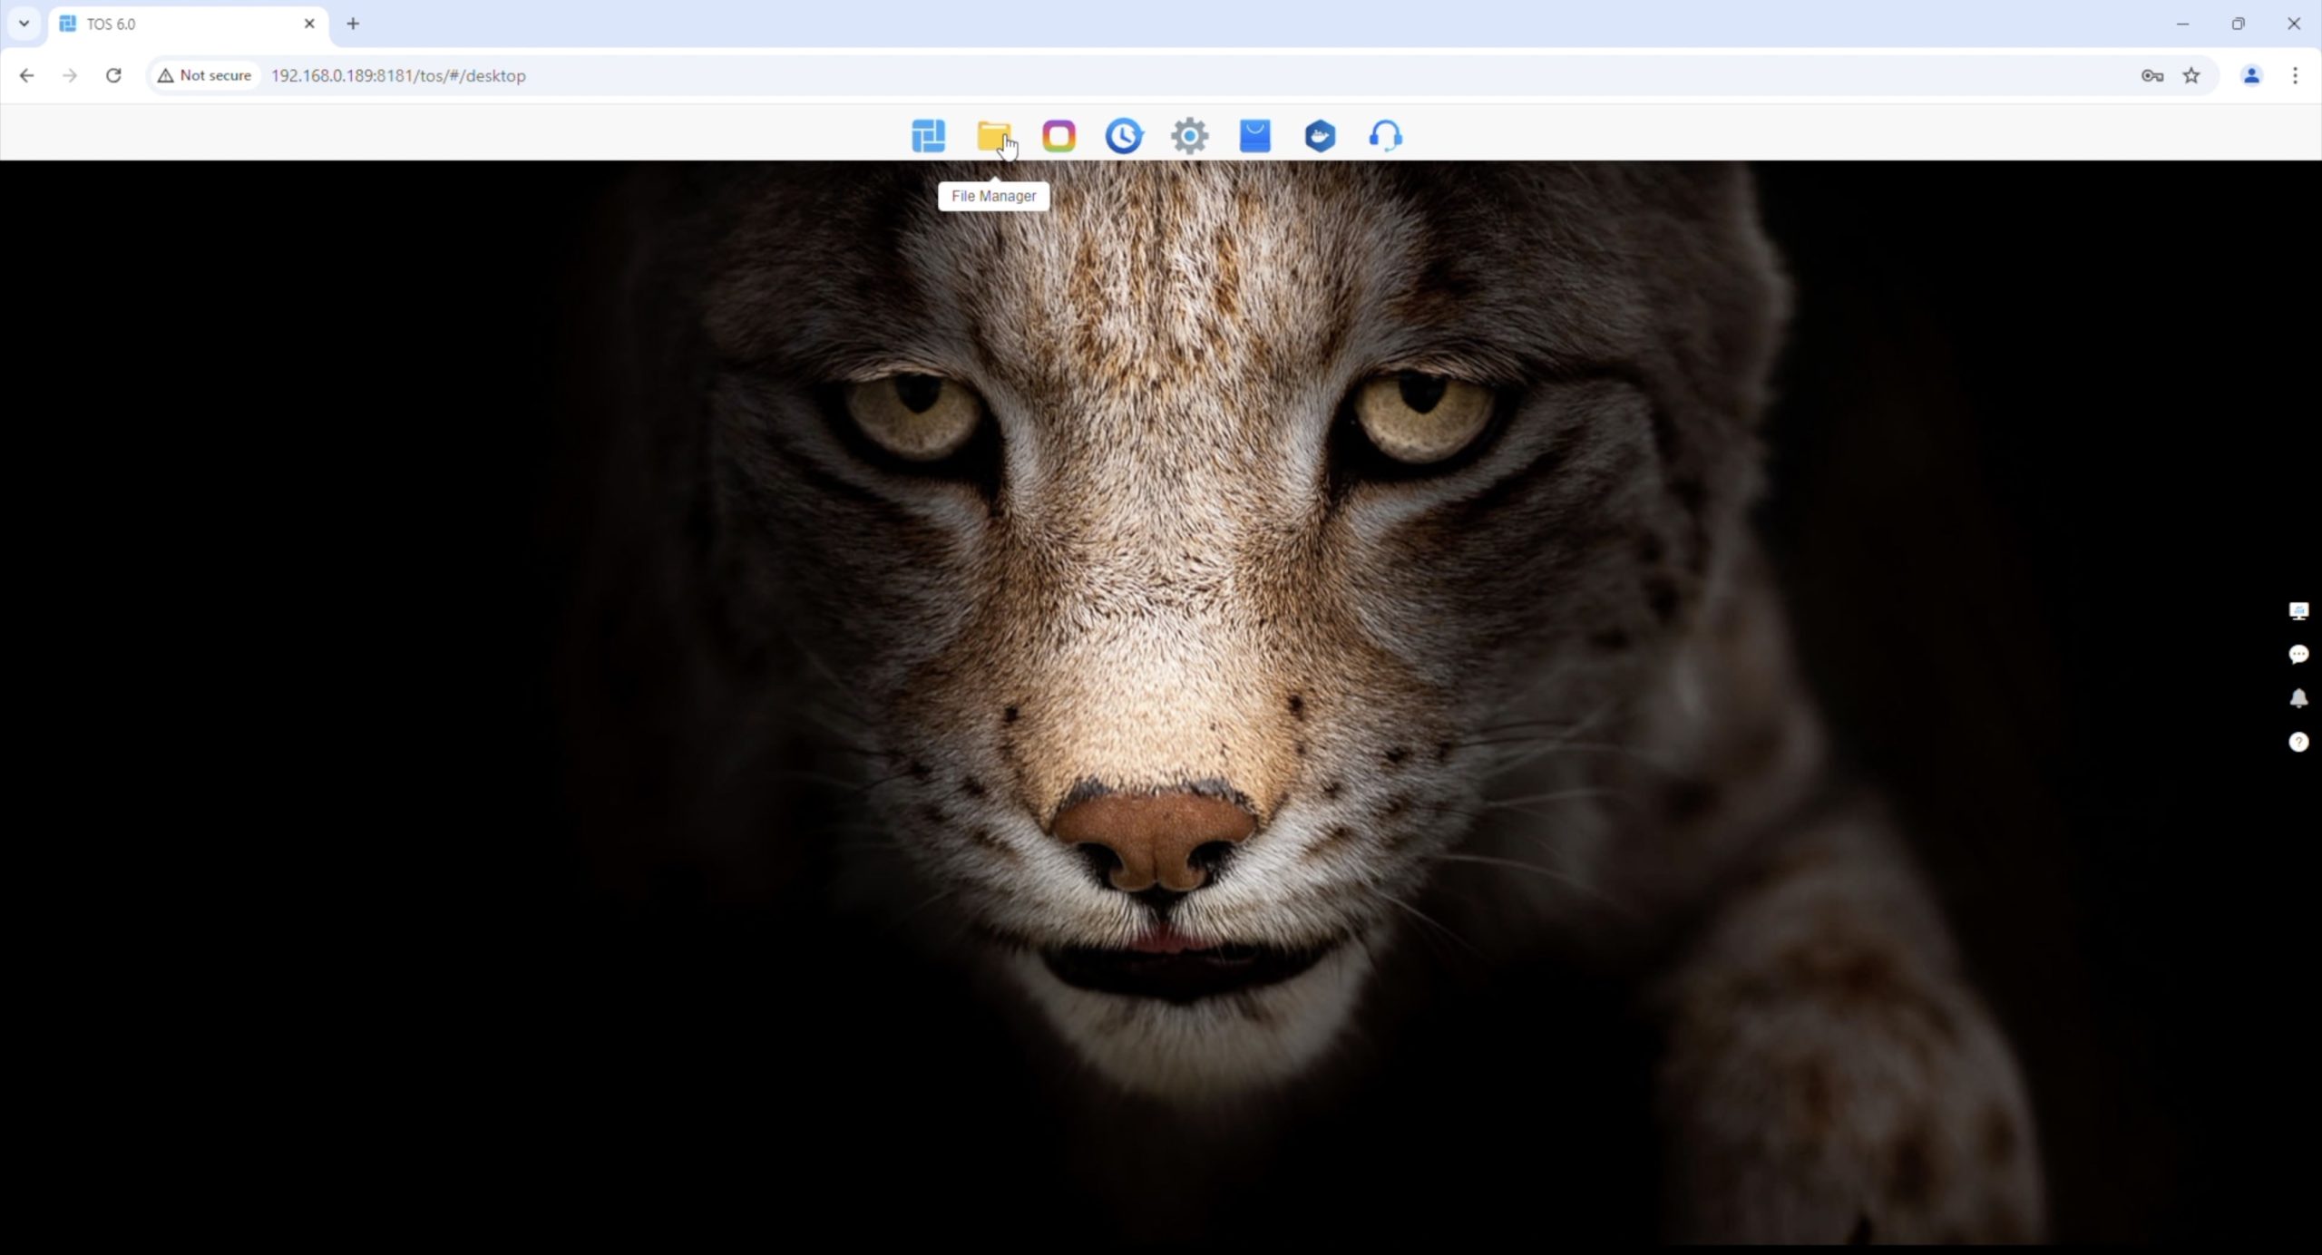
Task: Open the Backup clock icon
Action: (1124, 136)
